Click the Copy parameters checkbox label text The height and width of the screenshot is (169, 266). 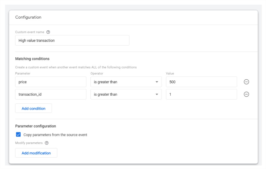pos(55,135)
